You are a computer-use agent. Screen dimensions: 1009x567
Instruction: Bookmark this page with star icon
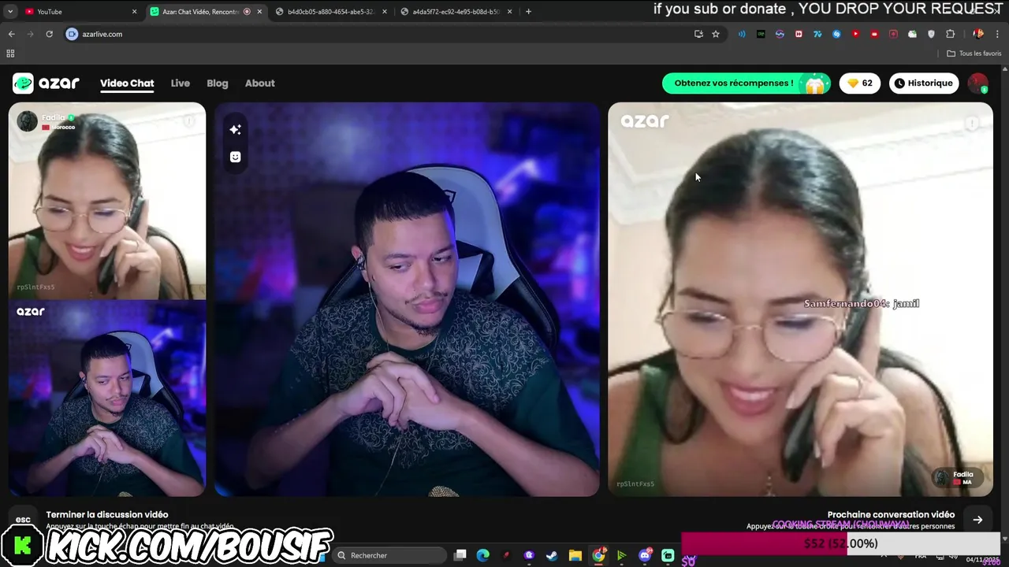[x=716, y=34]
